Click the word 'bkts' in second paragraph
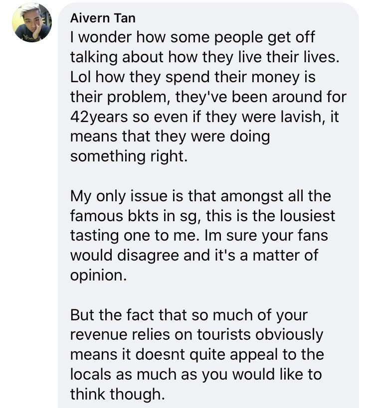This screenshot has height=408, width=374. (143, 216)
